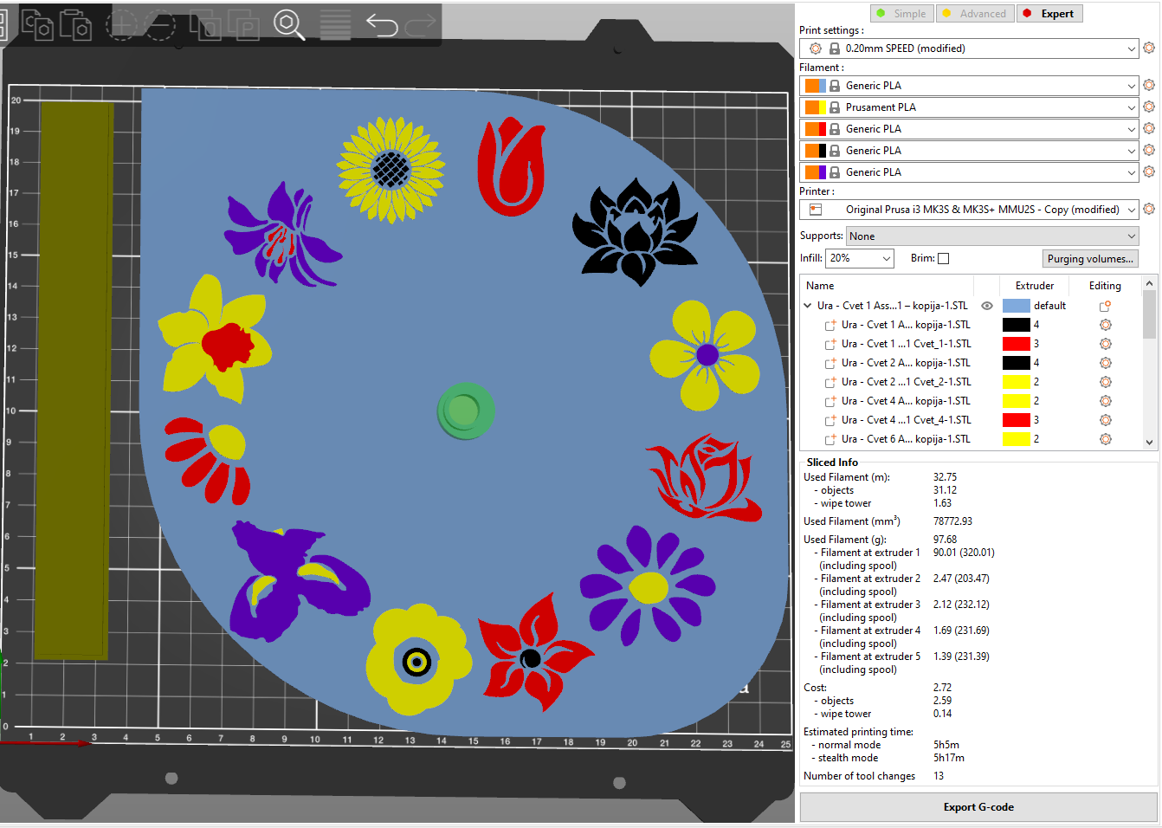Open the Original Prusa i3 MK3S printer dropdown
Screen dimensions: 1162x828
click(969, 210)
